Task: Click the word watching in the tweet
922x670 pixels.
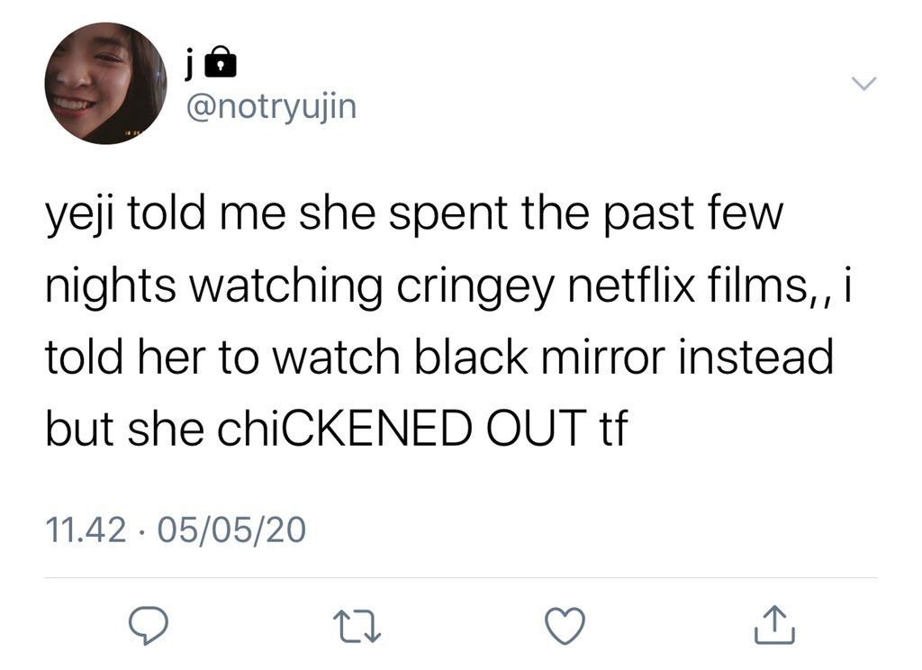Action: click(x=285, y=287)
